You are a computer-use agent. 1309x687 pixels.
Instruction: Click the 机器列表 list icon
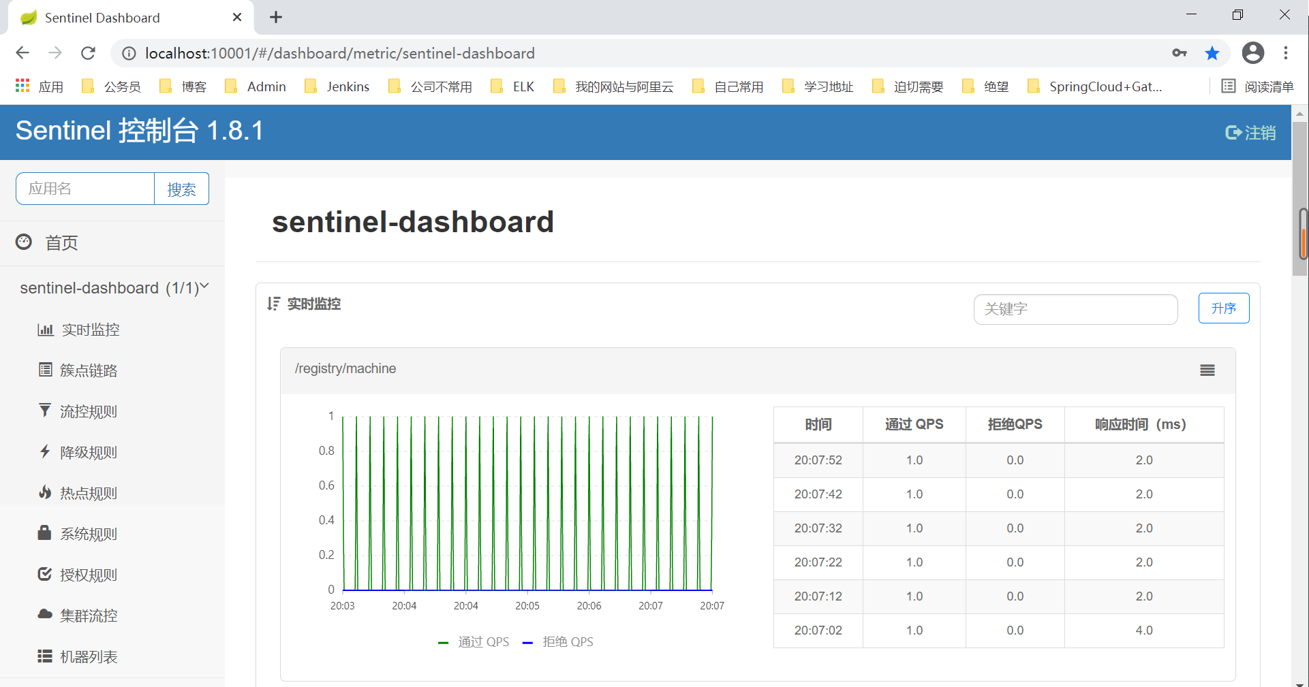[x=45, y=656]
